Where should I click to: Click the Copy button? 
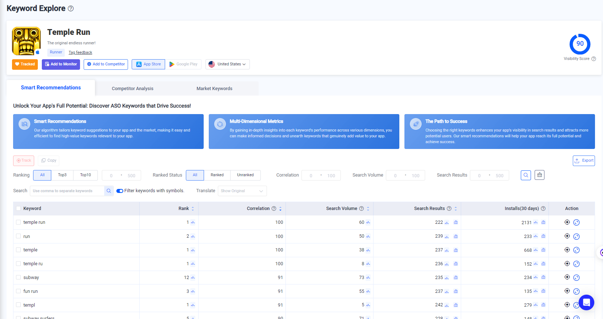[49, 161]
